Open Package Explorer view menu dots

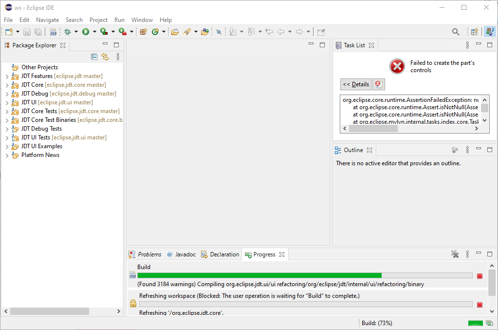(x=118, y=57)
